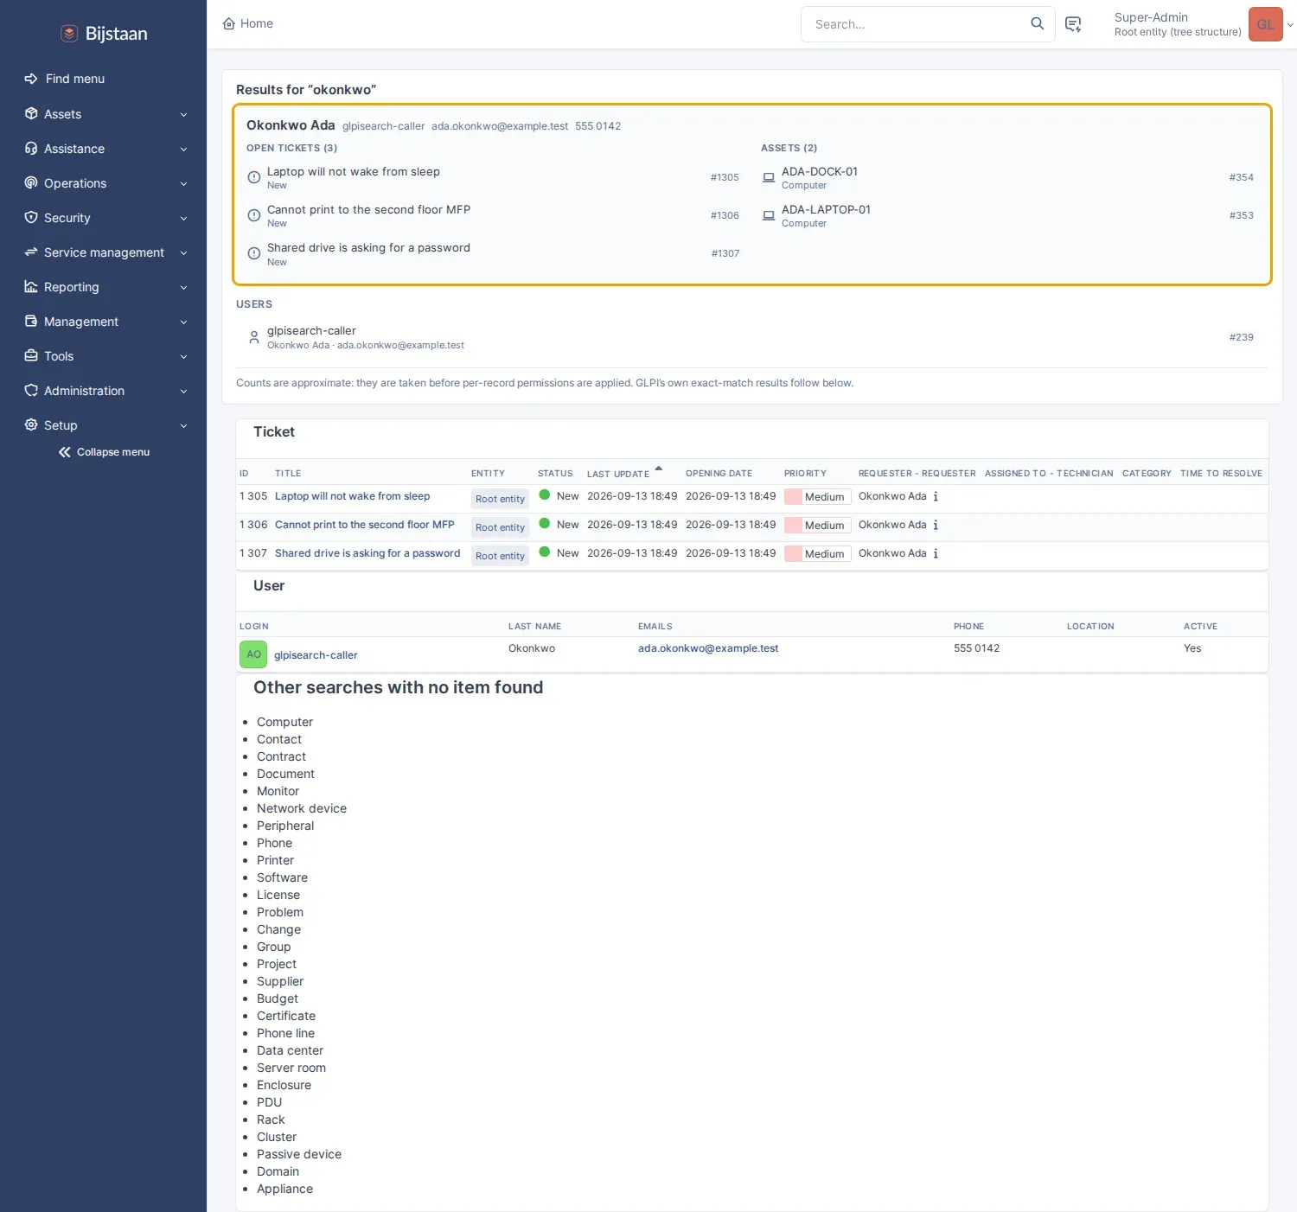Open the Tools menu
This screenshot has width=1297, height=1212.
[104, 356]
